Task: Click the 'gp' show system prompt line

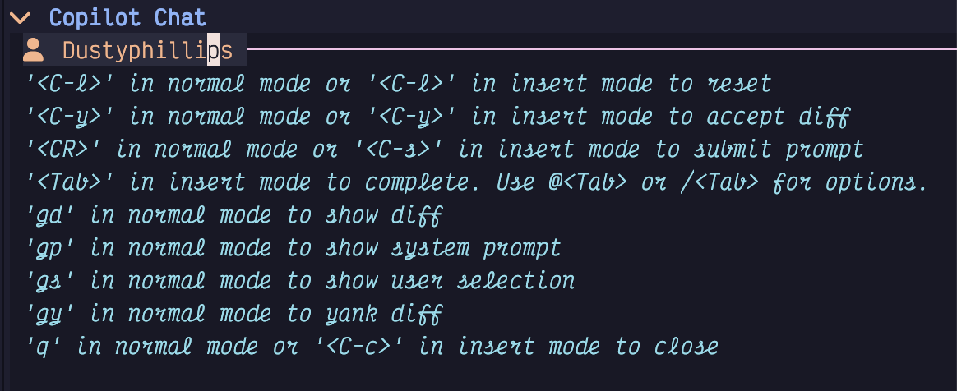Action: [x=293, y=248]
